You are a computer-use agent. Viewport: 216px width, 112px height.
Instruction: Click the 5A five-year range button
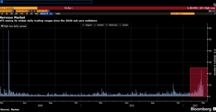(32, 13)
